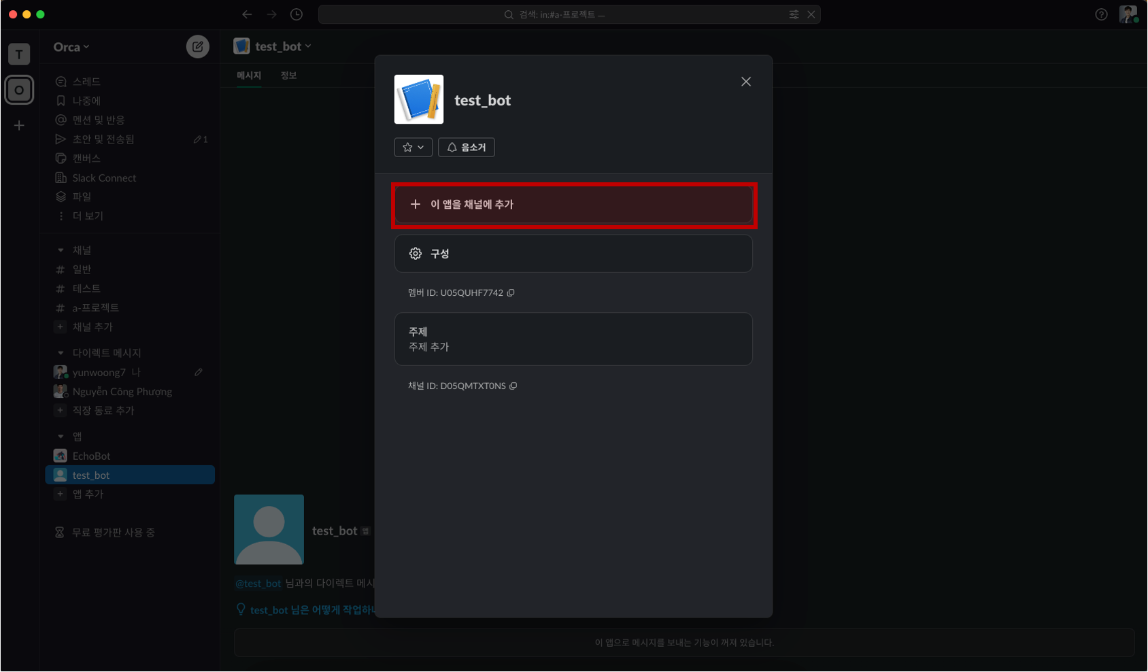Go back using the left arrow
Screen dimensions: 1148x672
pos(247,14)
